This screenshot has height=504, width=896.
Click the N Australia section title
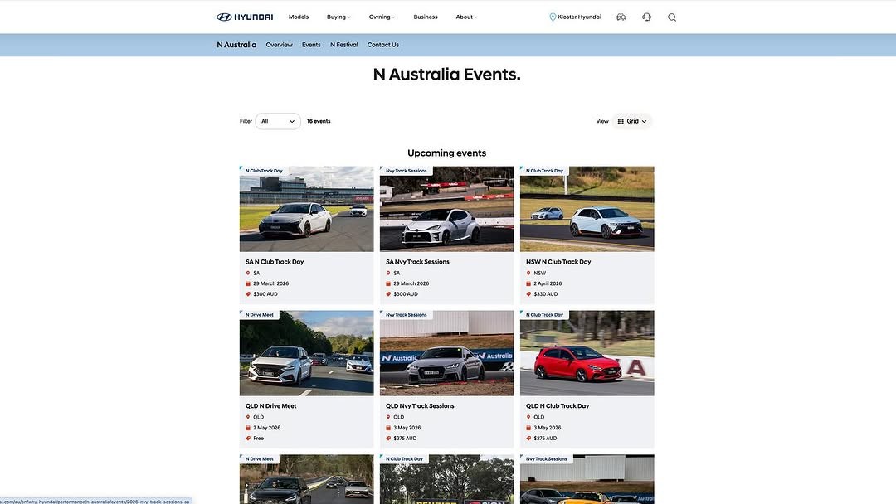click(236, 45)
